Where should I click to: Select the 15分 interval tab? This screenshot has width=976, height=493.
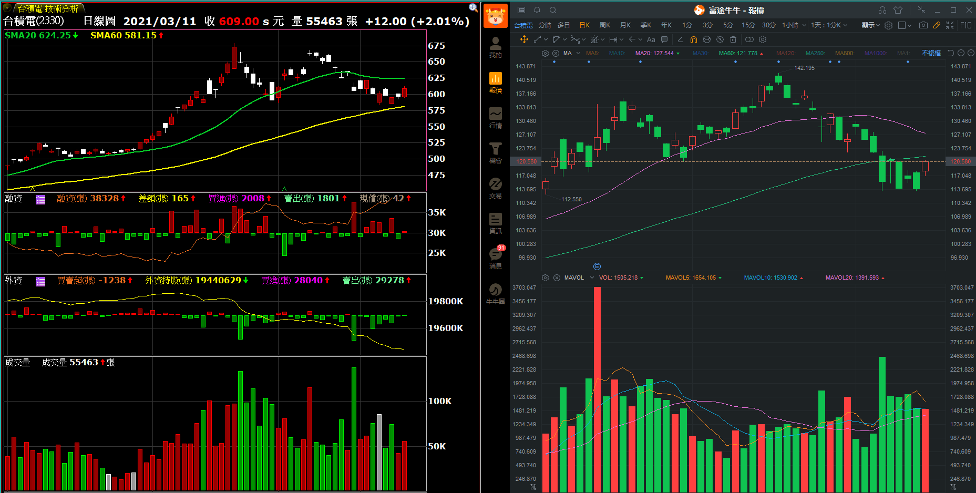click(x=748, y=25)
